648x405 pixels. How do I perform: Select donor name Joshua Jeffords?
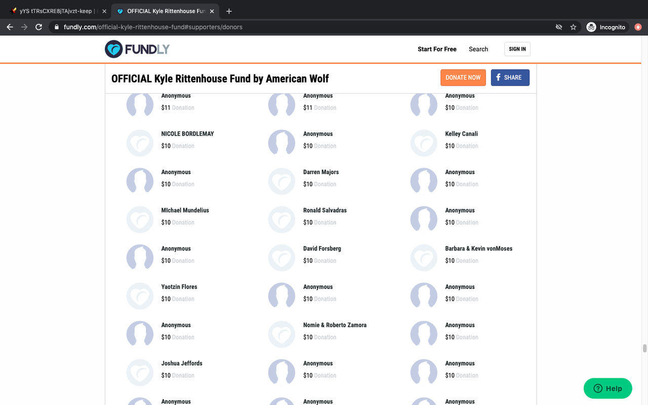coord(182,363)
